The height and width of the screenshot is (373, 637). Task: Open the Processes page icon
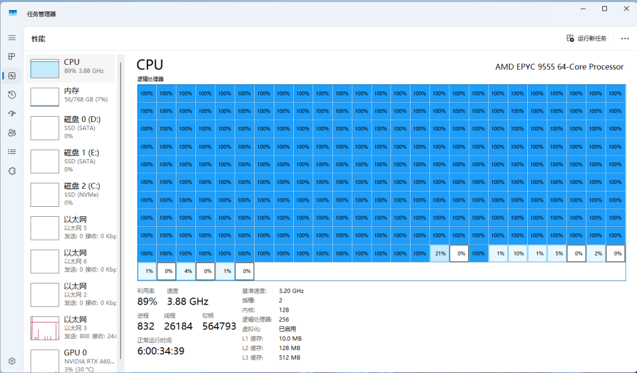[12, 57]
